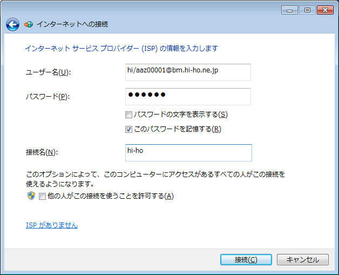The width and height of the screenshot is (339, 275).
Task: Click the blue ISP information heading text
Action: [121, 48]
